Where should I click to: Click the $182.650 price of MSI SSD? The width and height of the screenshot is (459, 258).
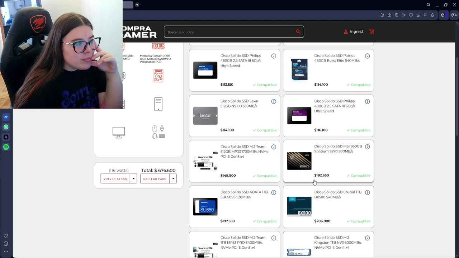[x=321, y=175]
